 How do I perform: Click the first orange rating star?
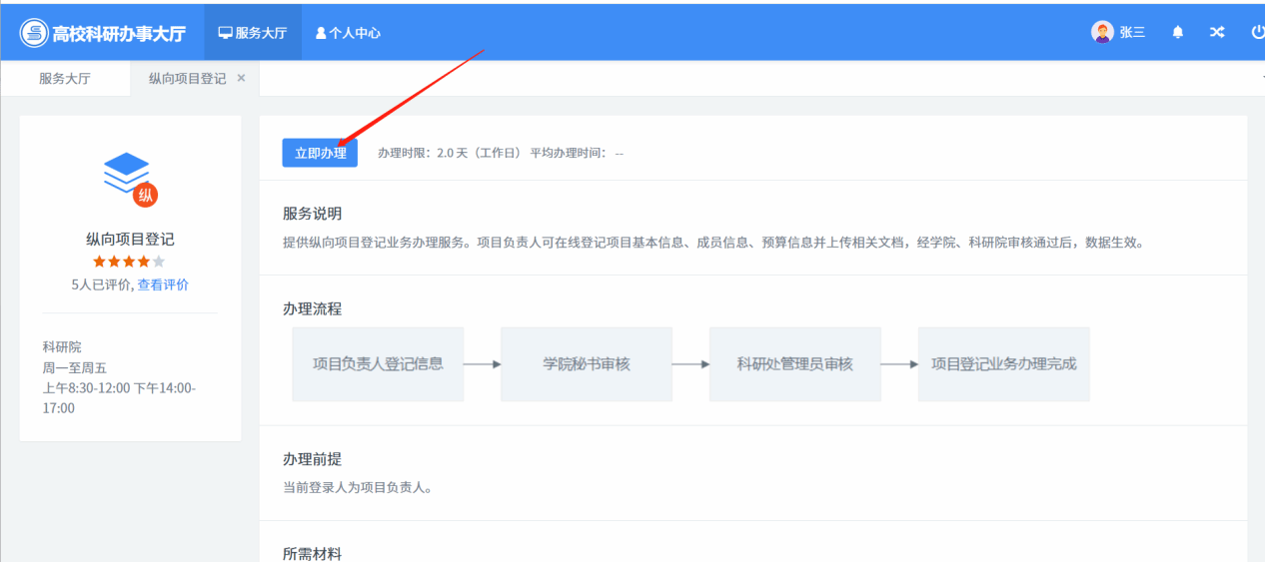point(99,262)
